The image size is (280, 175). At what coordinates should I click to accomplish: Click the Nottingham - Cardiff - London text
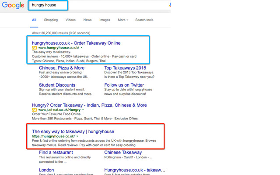128,157
